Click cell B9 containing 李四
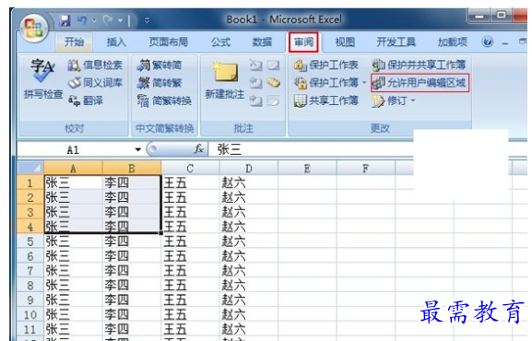Screen dimensions: 532x341 coord(132,300)
